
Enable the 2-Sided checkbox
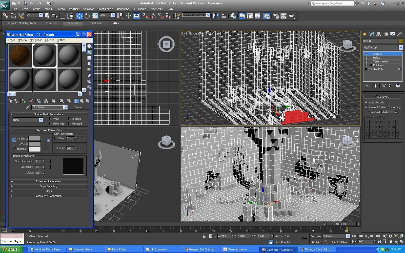70,119
